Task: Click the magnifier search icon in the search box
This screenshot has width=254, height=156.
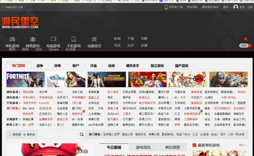Action: click(82, 134)
